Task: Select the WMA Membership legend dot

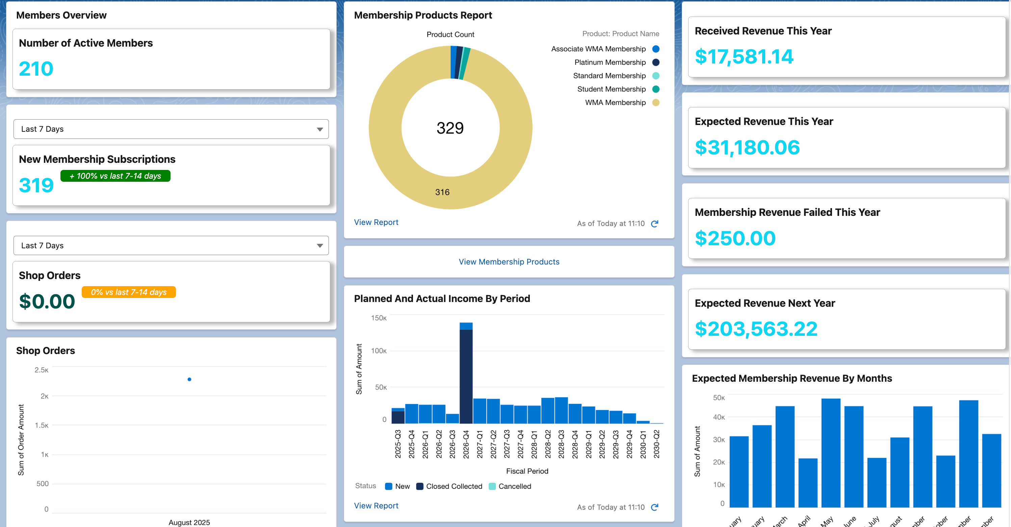Action: (x=655, y=102)
